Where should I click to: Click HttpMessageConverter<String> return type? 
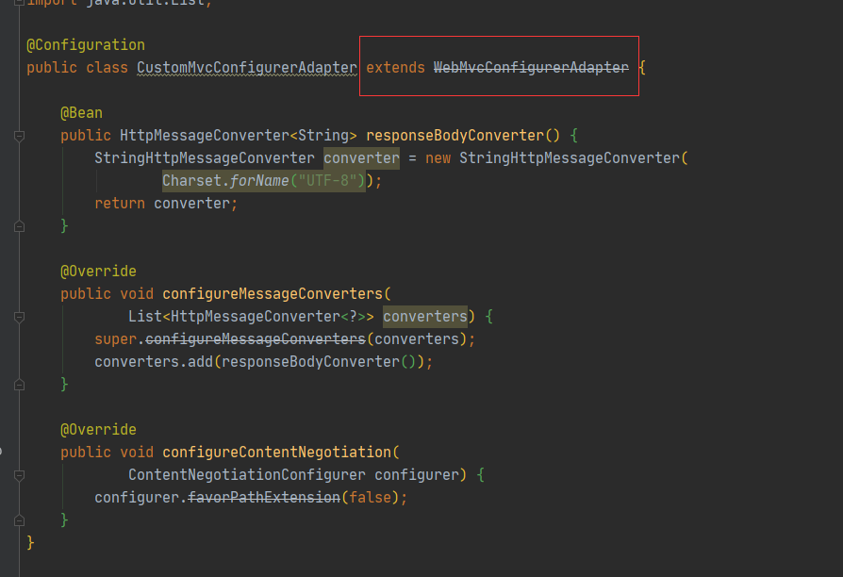point(239,136)
